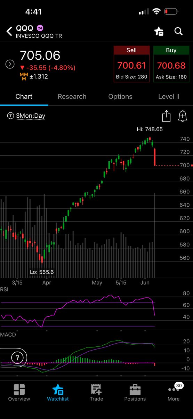Tap the status bar clock 4:41
Screen dimensions: 193x419
pyautogui.click(x=33, y=12)
